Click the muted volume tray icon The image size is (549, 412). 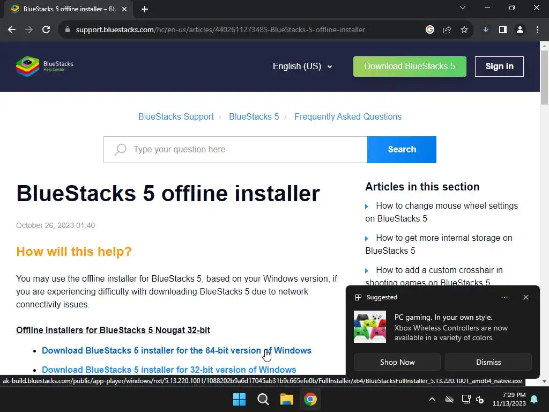click(x=480, y=399)
